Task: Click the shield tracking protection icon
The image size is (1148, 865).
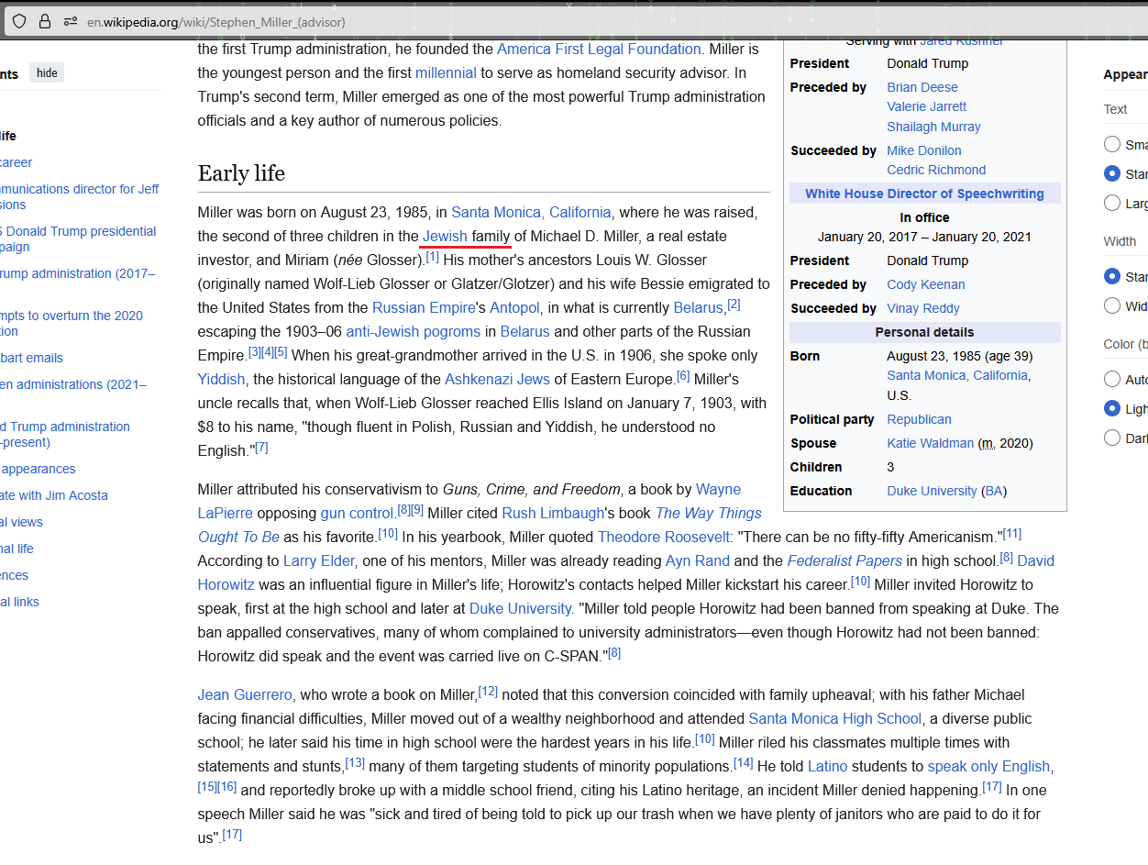Action: click(19, 21)
